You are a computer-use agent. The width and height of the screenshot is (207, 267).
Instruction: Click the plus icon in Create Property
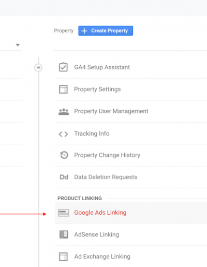[x=84, y=31]
